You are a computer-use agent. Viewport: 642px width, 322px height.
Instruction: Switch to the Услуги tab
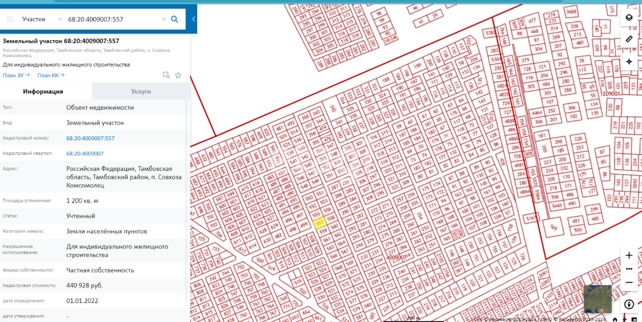(x=141, y=91)
